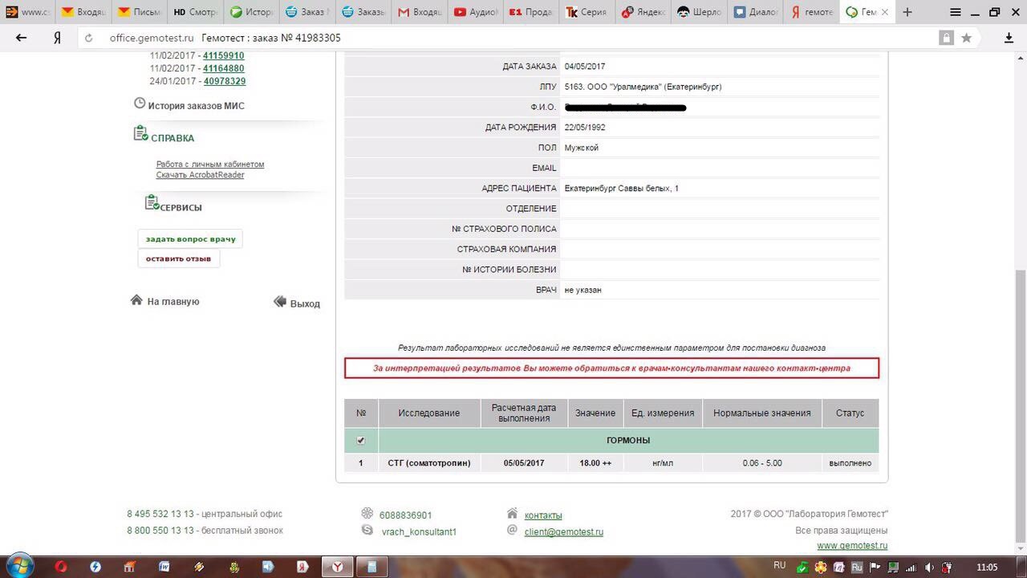Viewport: 1027px width, 578px height.
Task: Click the bookmark star icon
Action: (966, 38)
